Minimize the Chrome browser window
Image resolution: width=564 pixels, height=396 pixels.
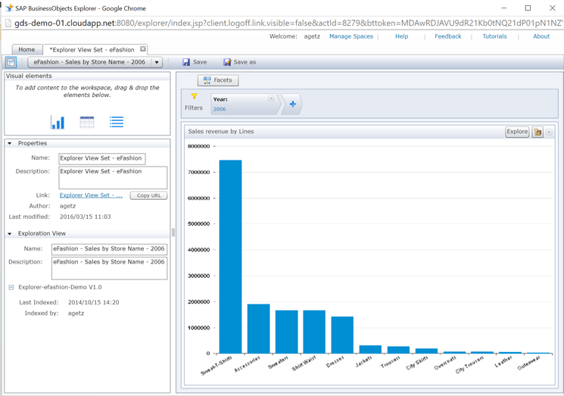(503, 8)
